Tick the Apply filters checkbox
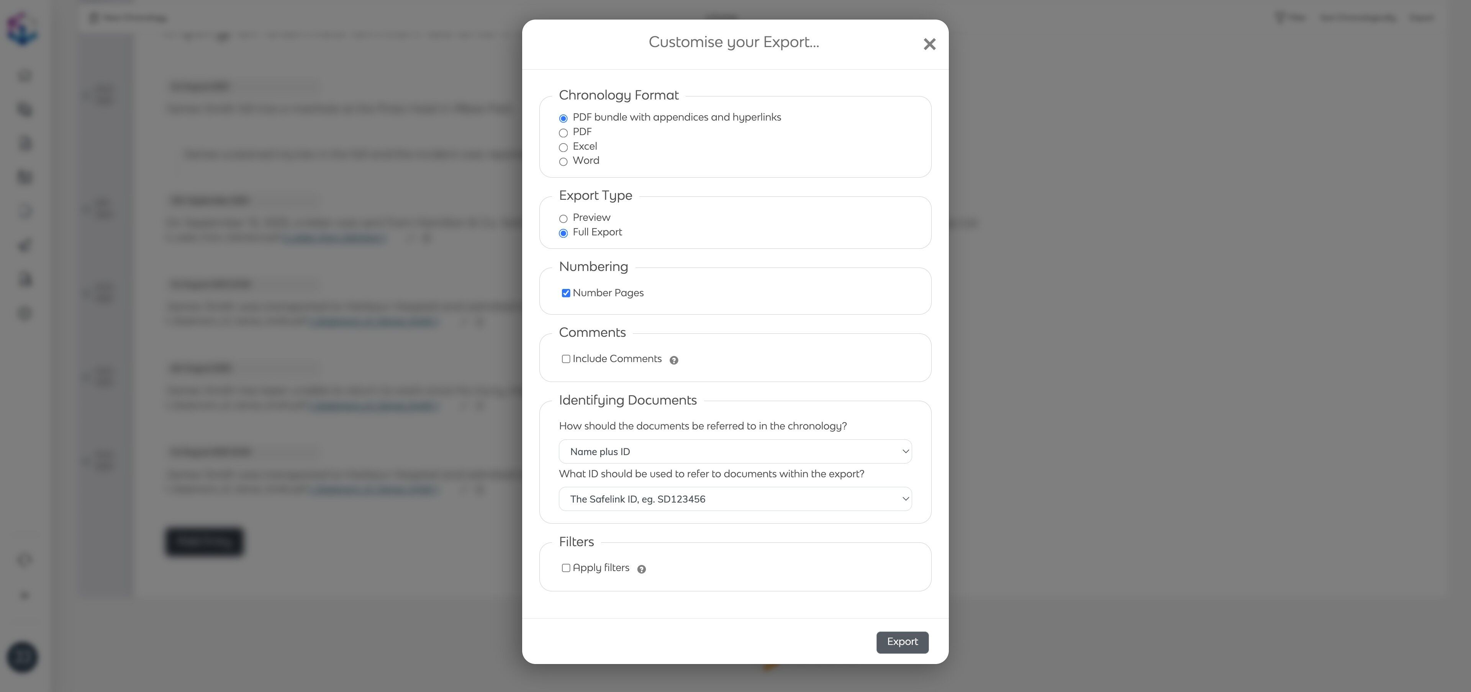The width and height of the screenshot is (1471, 692). click(566, 568)
